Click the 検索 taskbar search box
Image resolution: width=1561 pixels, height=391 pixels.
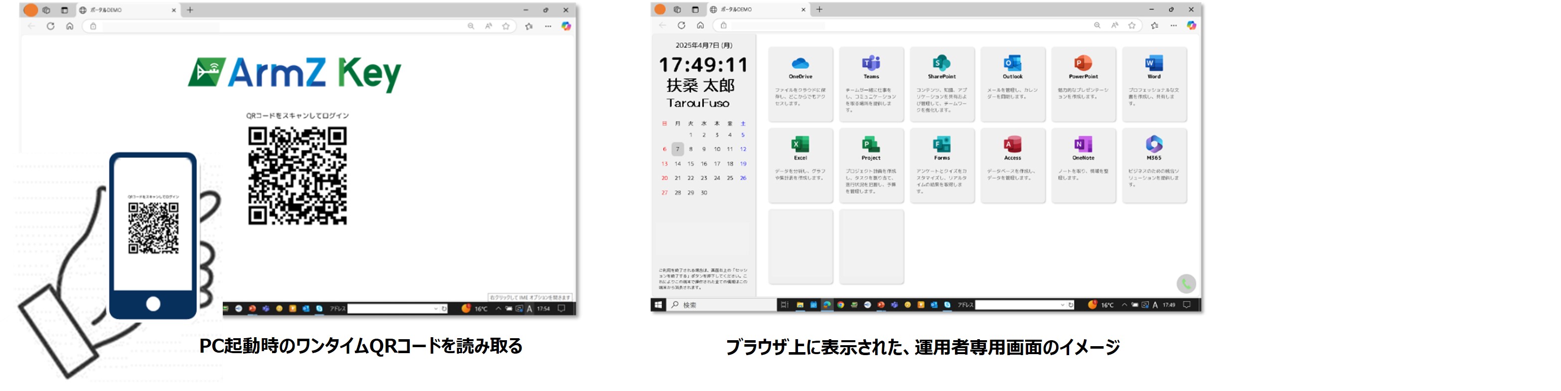coord(721,304)
